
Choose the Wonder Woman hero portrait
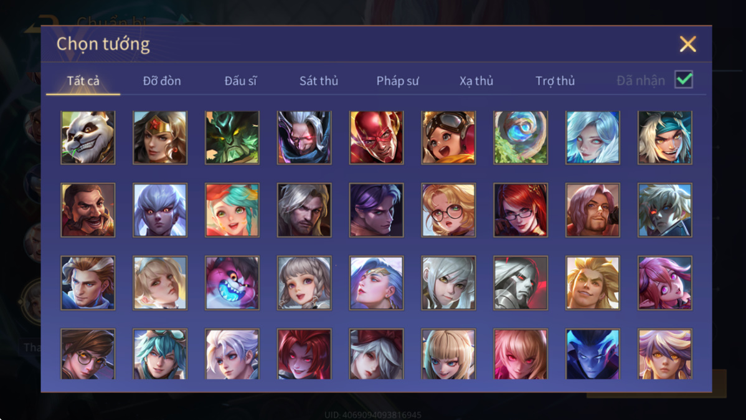160,138
